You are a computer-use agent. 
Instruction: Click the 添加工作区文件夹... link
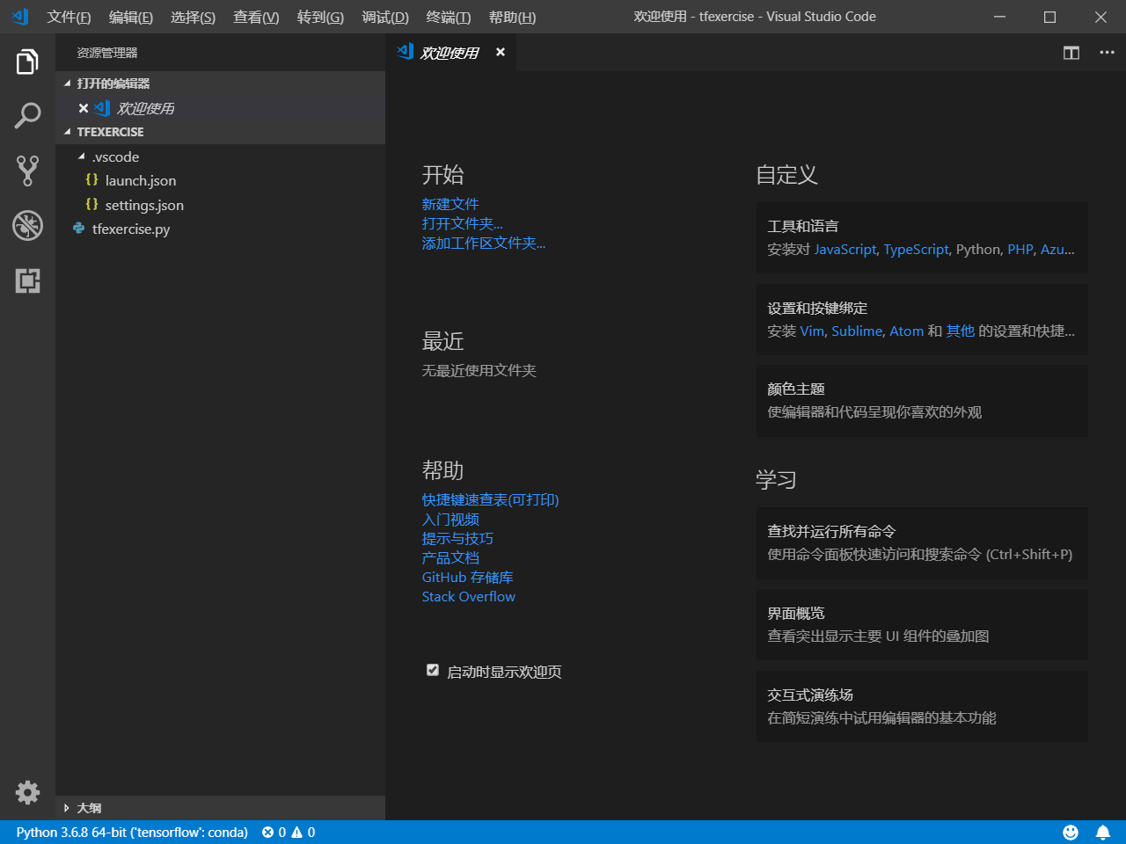click(x=483, y=243)
